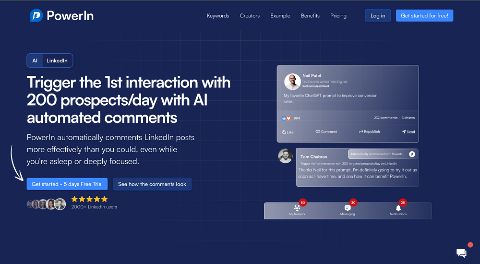The width and height of the screenshot is (480, 264).
Task: Jump to the Benefits section
Action: [310, 16]
